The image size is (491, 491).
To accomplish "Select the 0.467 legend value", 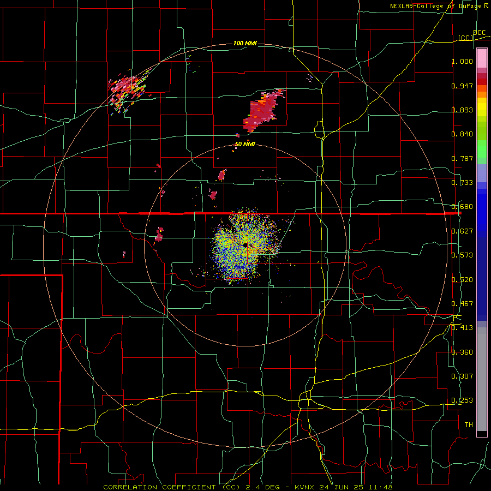I will point(462,304).
